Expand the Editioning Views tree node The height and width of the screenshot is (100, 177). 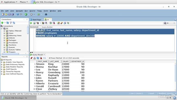coord(4,36)
